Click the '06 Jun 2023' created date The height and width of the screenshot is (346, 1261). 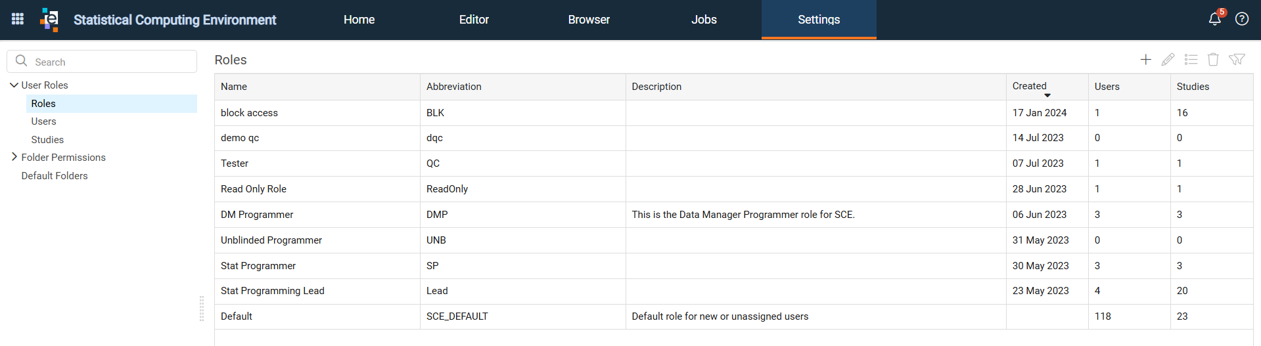pos(1040,215)
